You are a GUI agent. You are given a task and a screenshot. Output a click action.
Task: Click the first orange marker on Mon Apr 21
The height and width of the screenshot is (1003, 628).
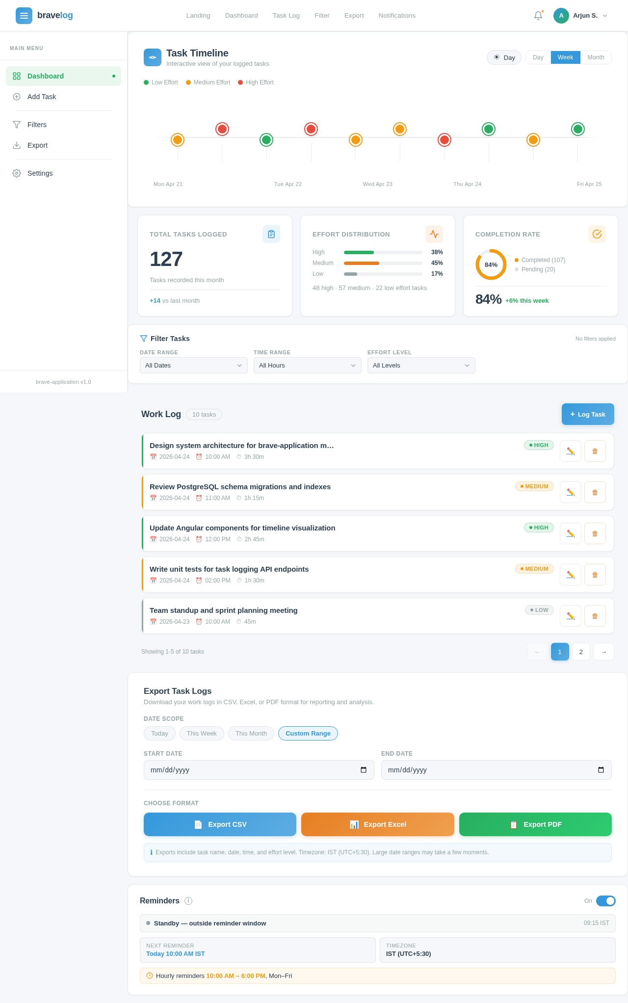click(178, 140)
